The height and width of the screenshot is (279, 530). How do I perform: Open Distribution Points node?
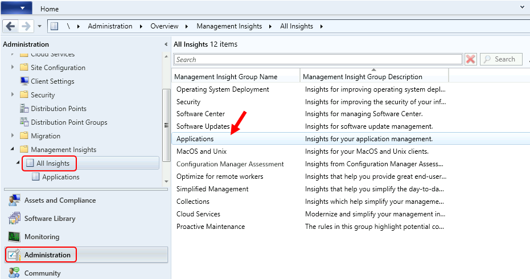(x=59, y=109)
